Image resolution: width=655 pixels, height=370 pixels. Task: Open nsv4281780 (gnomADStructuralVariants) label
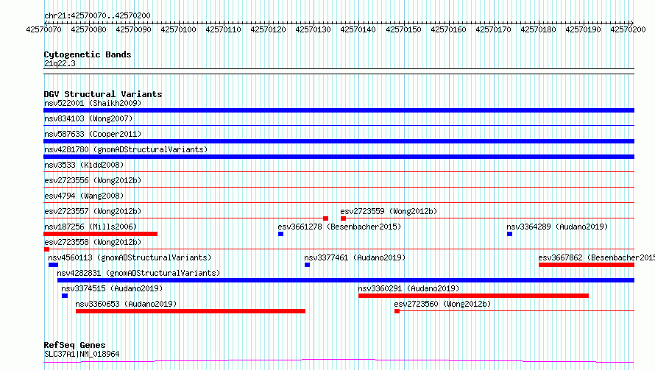coord(126,149)
